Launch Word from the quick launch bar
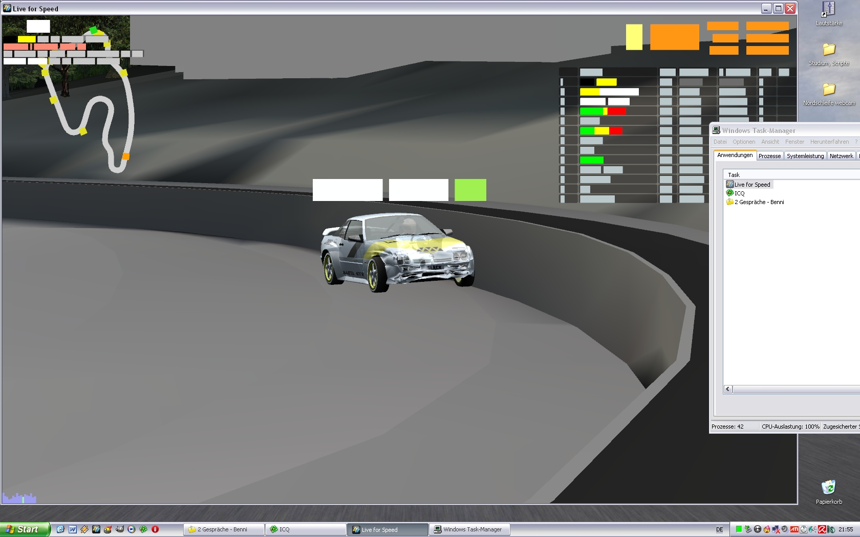Viewport: 860px width, 537px height. (x=73, y=529)
